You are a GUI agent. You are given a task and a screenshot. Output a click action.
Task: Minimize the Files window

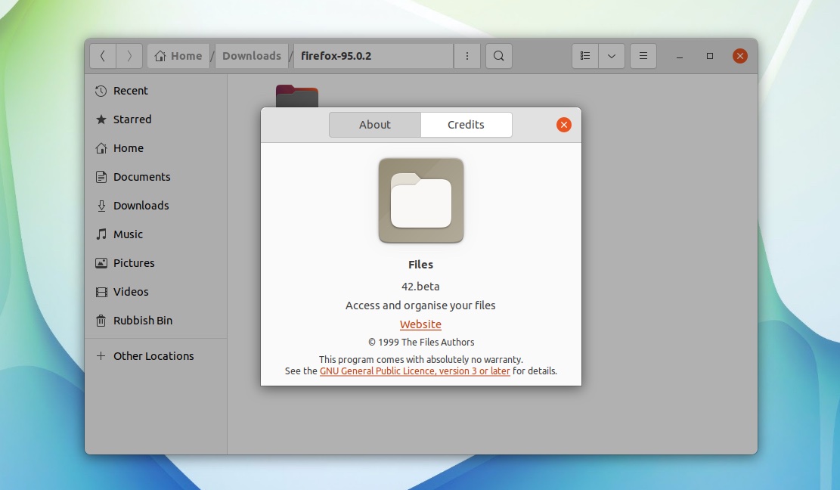click(x=679, y=56)
